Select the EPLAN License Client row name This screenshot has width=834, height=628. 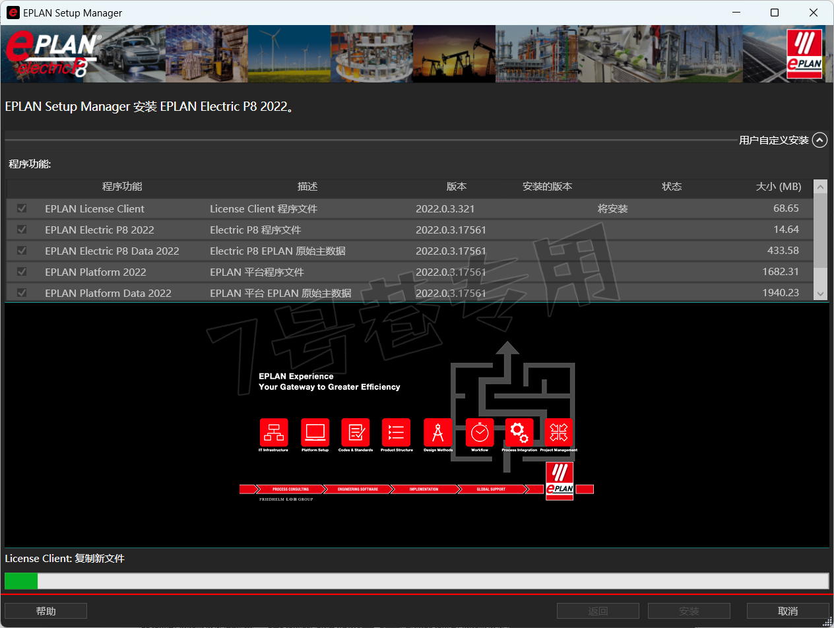click(95, 208)
